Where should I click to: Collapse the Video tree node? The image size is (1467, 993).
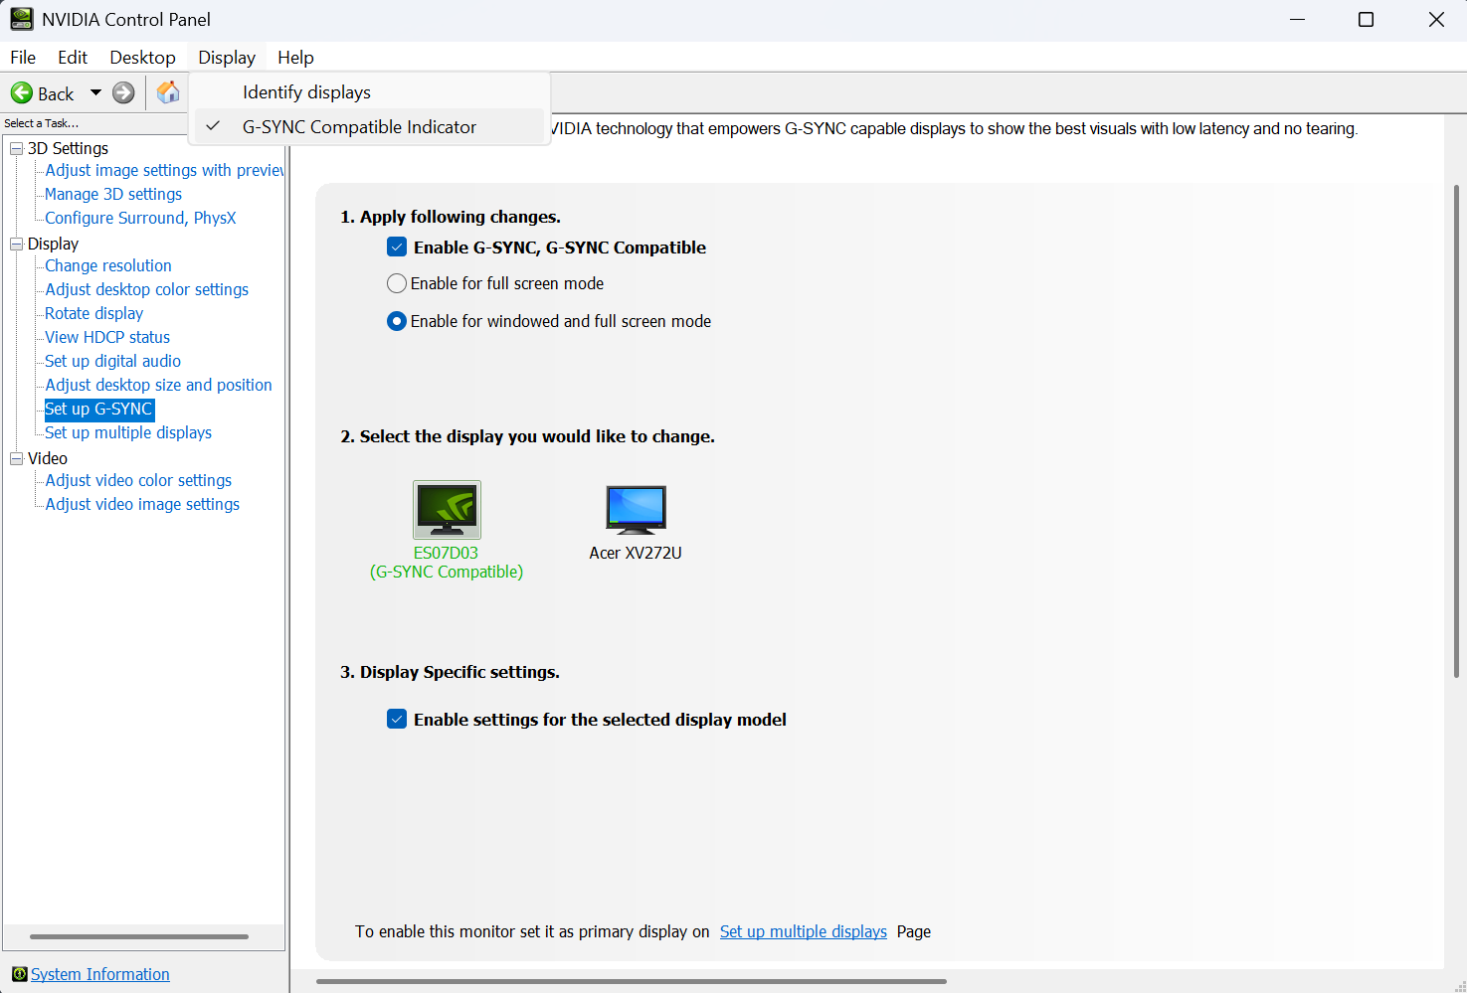point(16,458)
